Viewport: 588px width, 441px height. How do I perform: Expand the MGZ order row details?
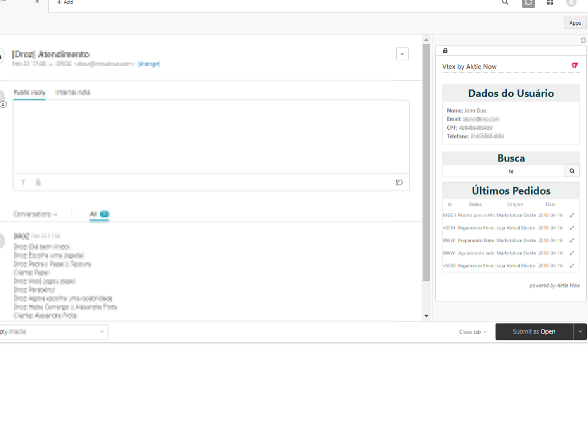point(572,215)
